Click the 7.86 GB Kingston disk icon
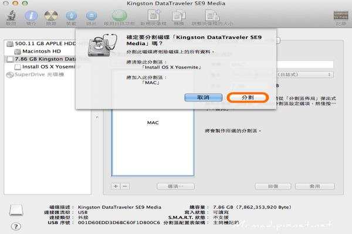352x234 pixels. (x=10, y=59)
